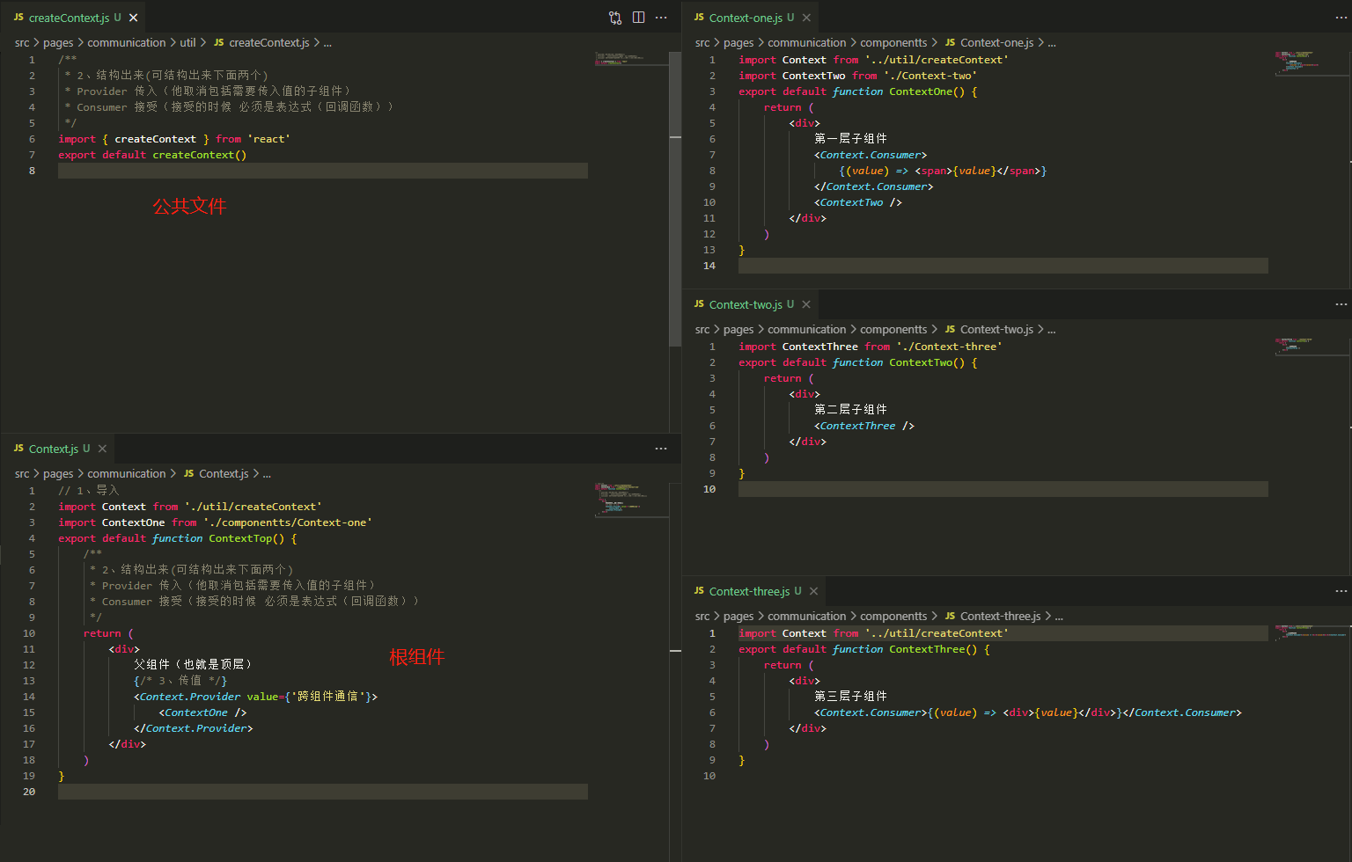Click '<ContextTwo />' element in Context-one.js
The width and height of the screenshot is (1352, 862).
pyautogui.click(x=858, y=202)
